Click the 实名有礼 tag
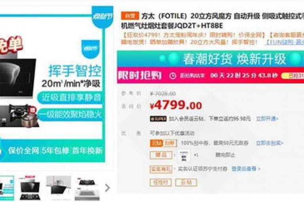The height and width of the screenshot is (202, 304). (x=161, y=169)
